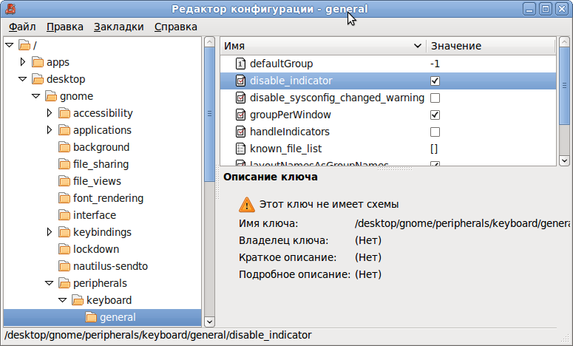The image size is (573, 346).
Task: Check the disable_sysconfig_changed_warning checkbox
Action: pos(435,98)
